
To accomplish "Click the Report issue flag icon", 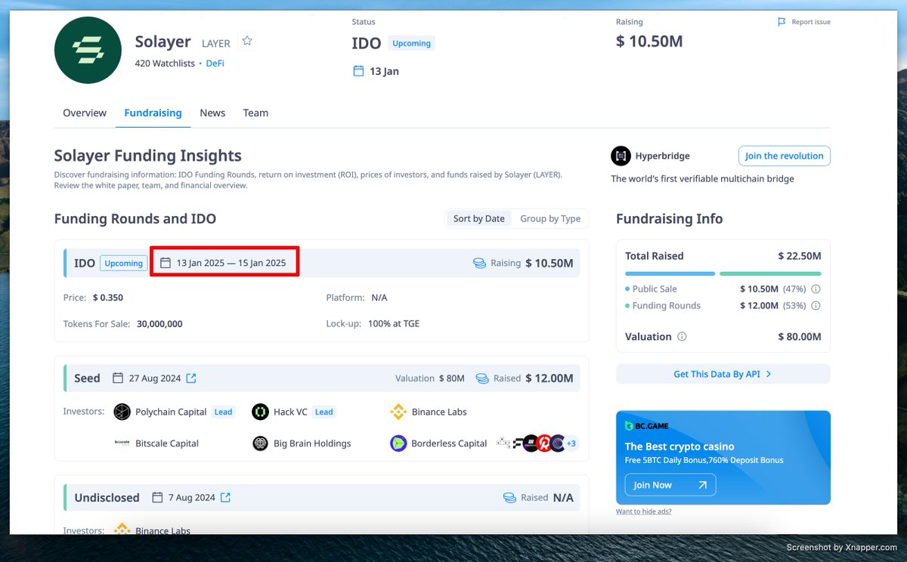I will click(x=782, y=22).
